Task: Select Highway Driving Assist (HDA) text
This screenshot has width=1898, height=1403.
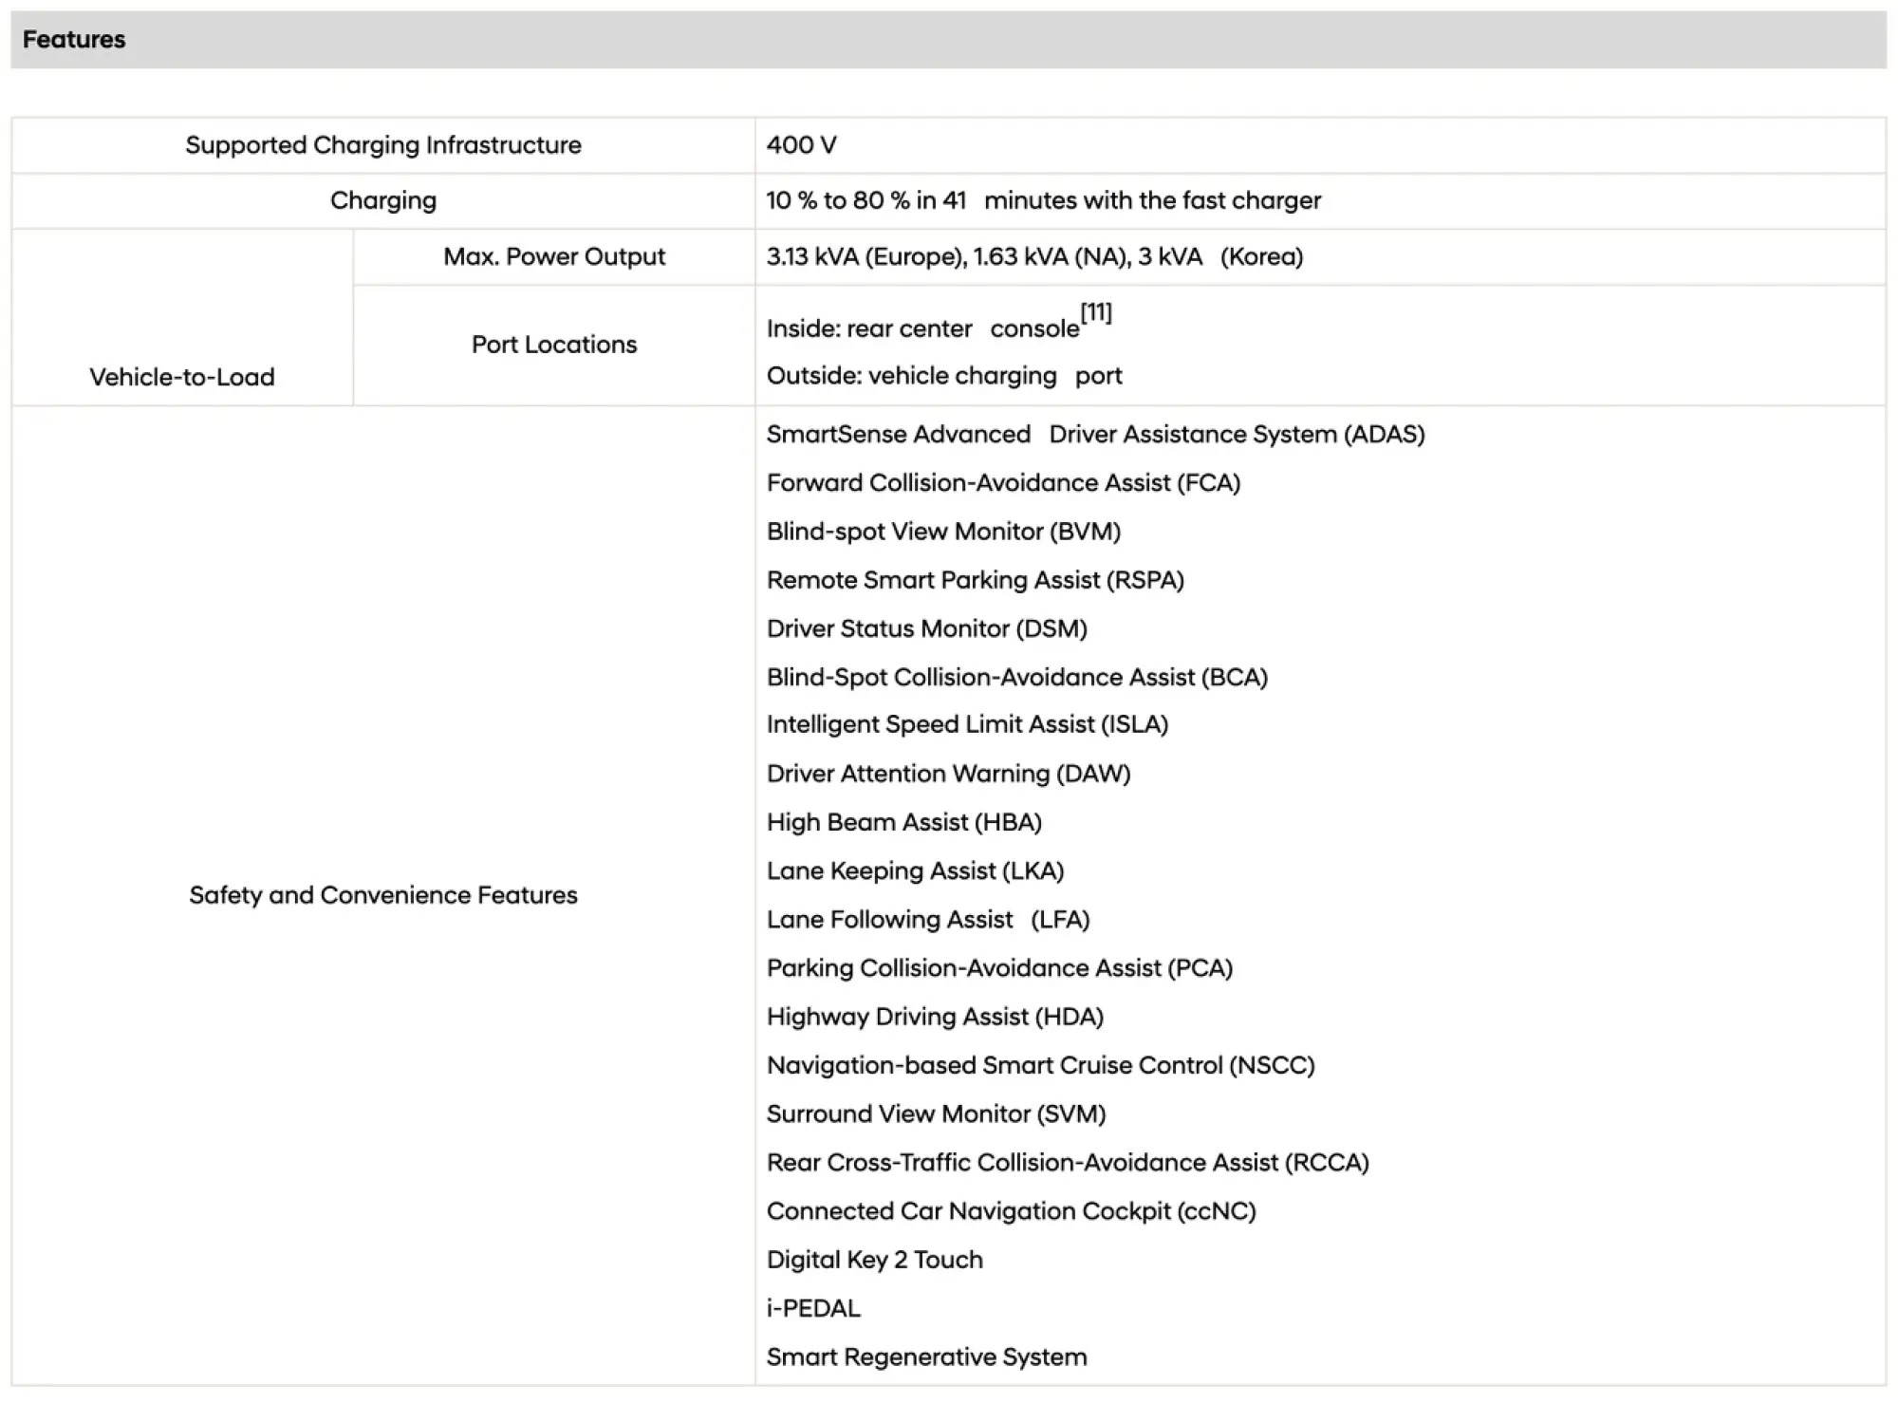Action: pyautogui.click(x=935, y=1017)
